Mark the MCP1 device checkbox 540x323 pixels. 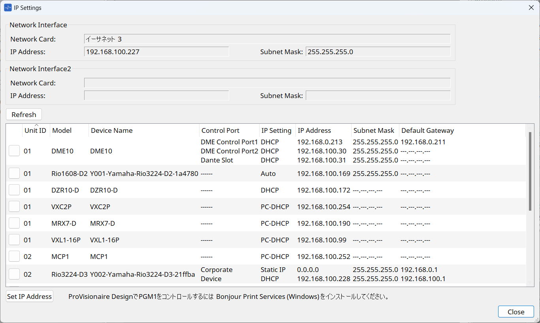(14, 257)
